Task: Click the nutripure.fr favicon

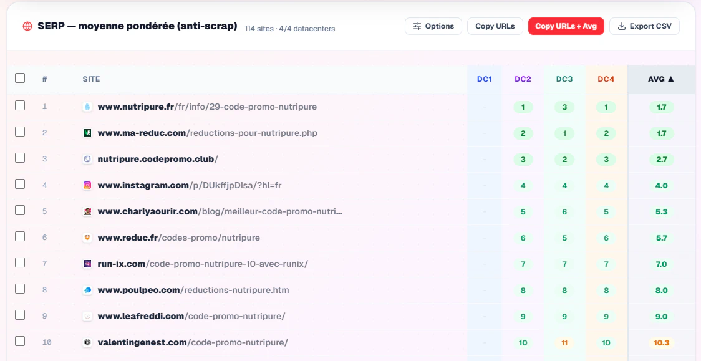Action: click(x=87, y=107)
